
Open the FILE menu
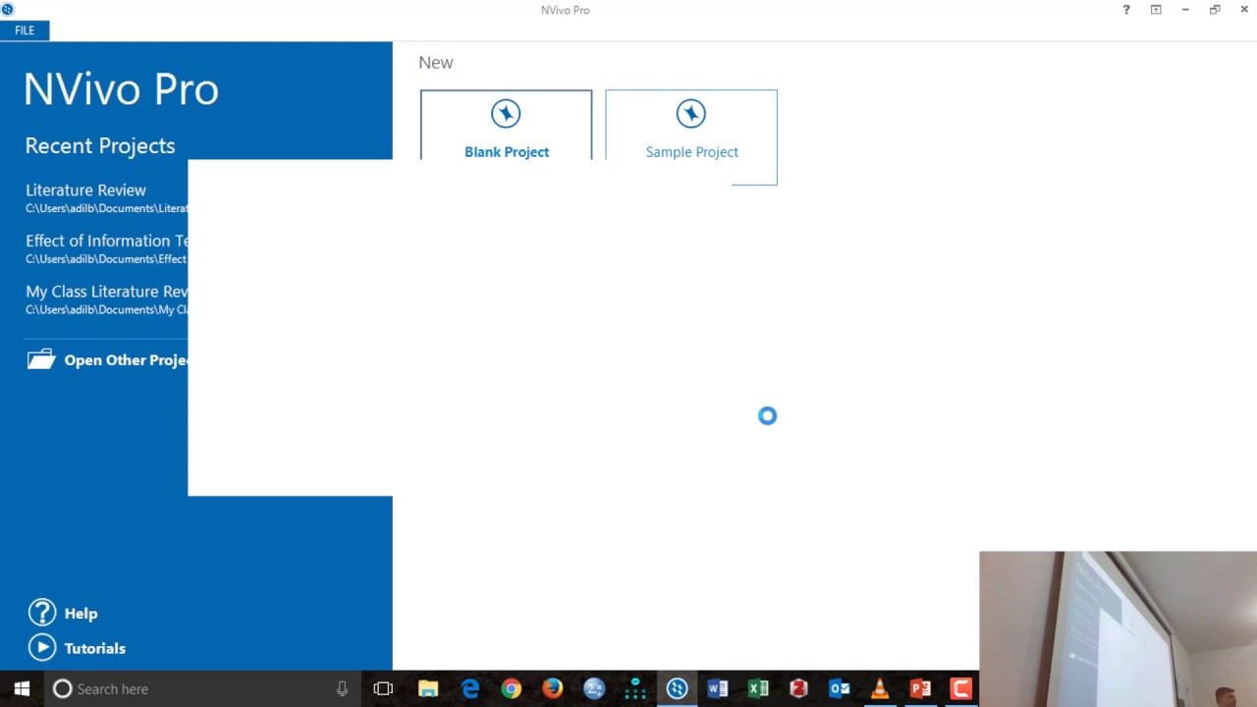pos(25,30)
